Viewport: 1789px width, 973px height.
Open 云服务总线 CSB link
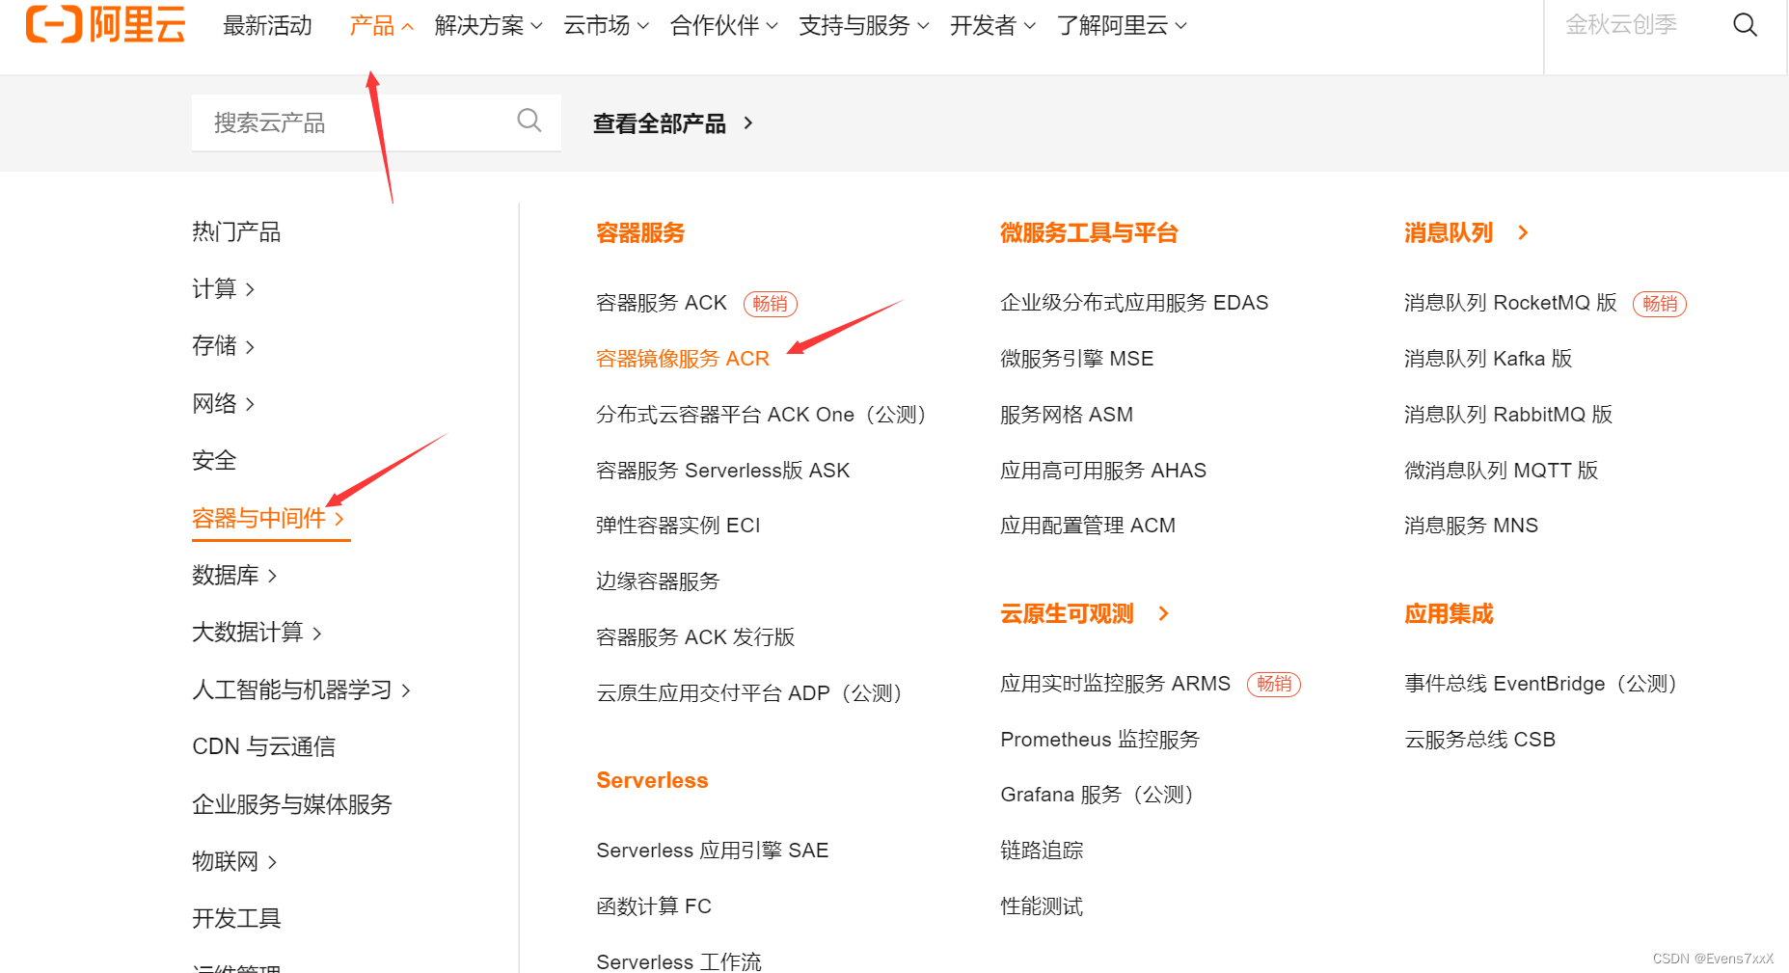1480,740
